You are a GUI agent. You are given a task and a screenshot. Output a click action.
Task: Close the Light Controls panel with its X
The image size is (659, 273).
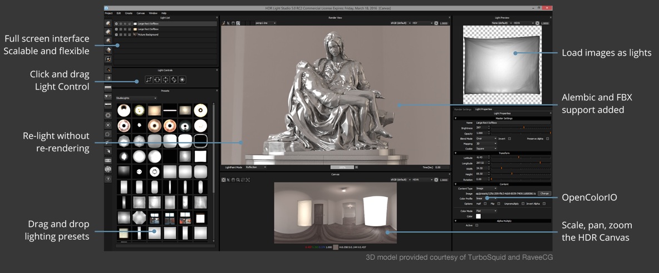217,70
